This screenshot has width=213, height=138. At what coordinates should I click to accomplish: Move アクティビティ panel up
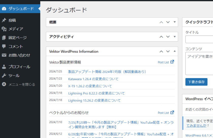[x=161, y=37]
